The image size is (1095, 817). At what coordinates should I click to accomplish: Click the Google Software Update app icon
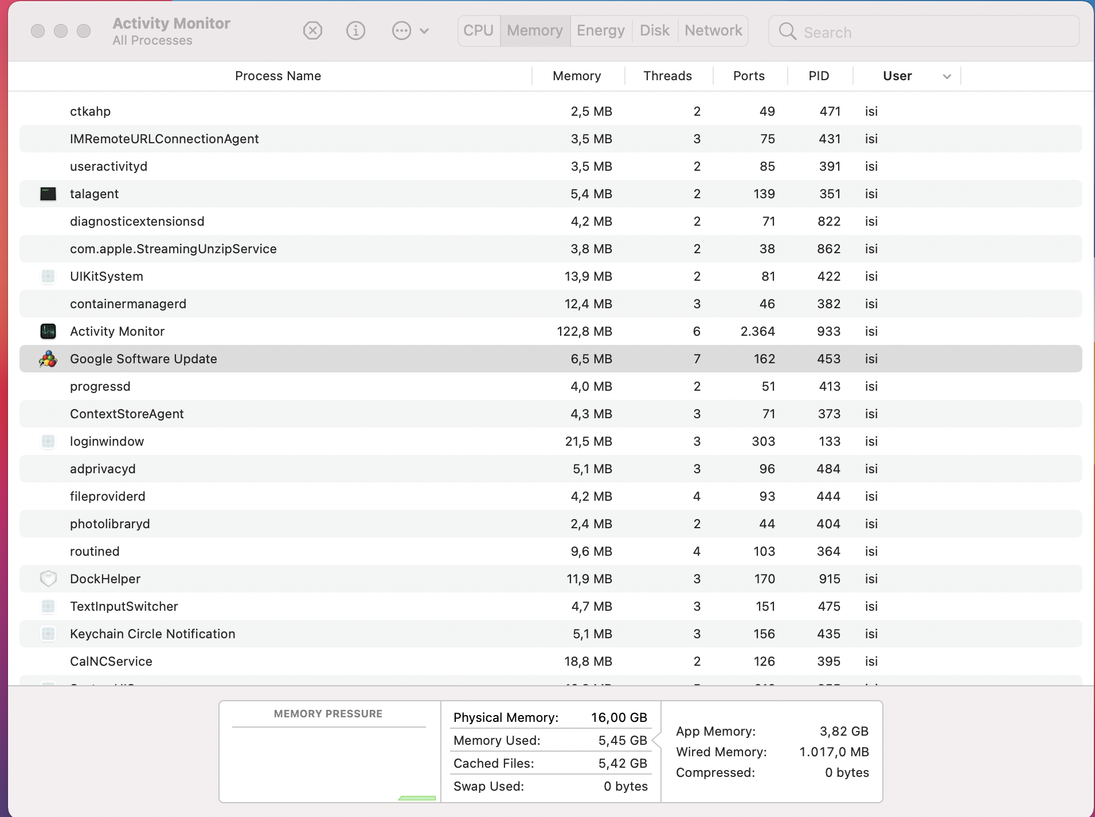[x=48, y=359]
